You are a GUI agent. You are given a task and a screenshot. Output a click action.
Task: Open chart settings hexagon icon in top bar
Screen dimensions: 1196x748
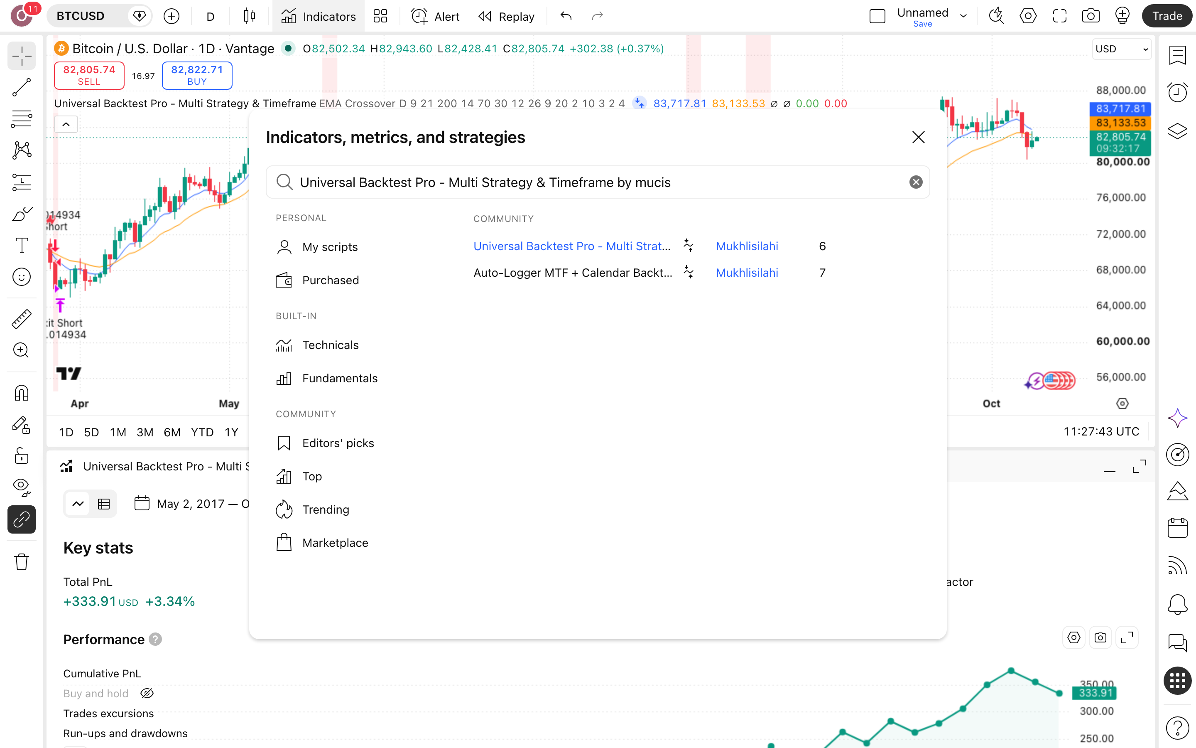pyautogui.click(x=1028, y=16)
